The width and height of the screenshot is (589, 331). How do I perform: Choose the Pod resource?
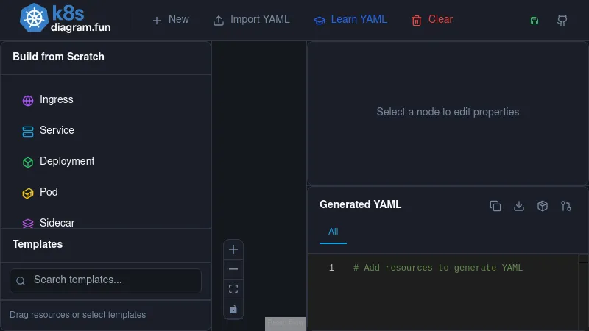coord(49,193)
